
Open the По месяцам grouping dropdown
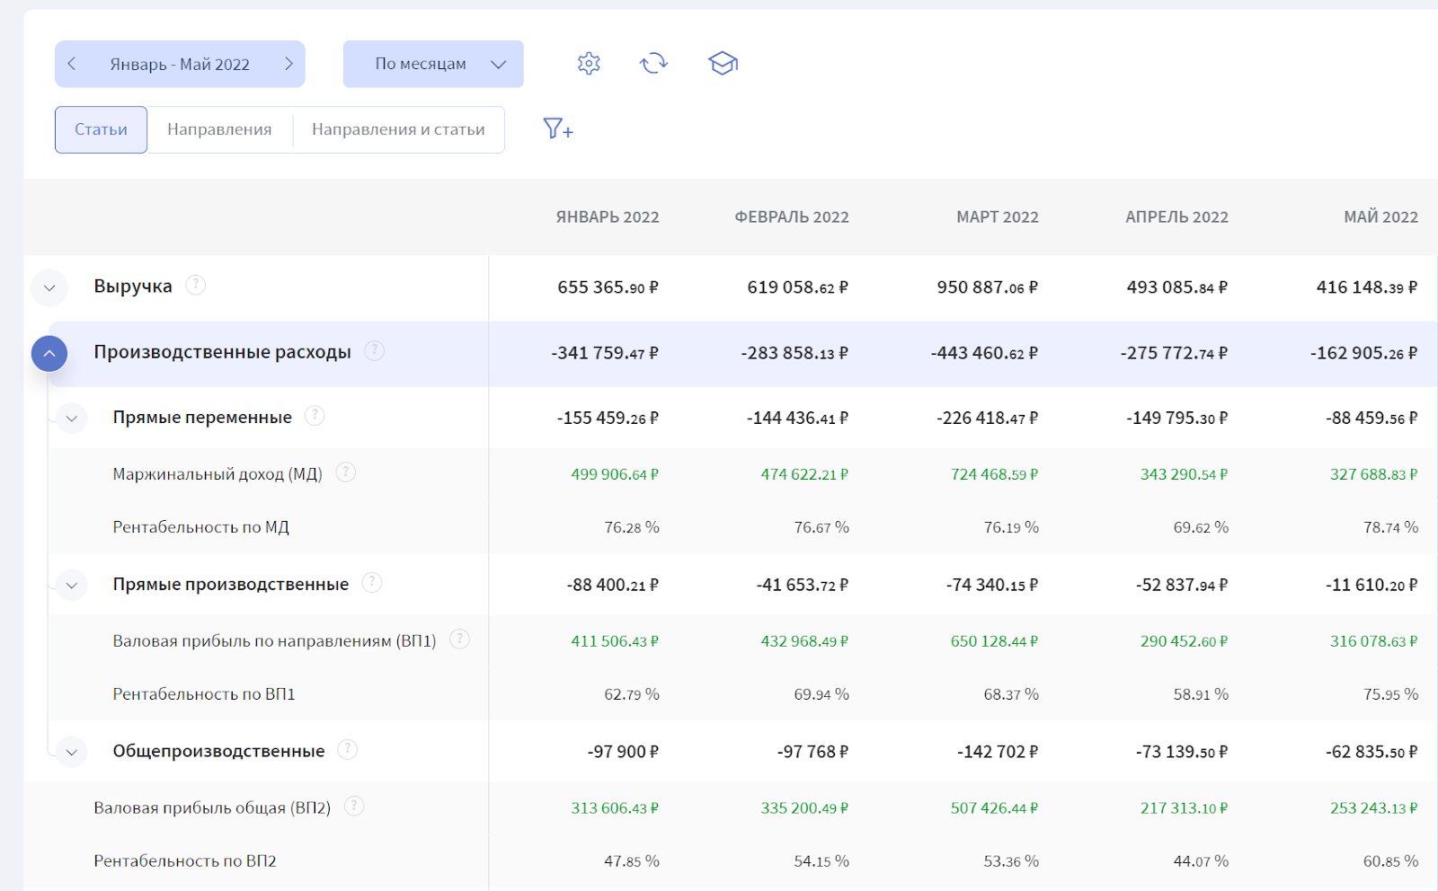coord(433,64)
